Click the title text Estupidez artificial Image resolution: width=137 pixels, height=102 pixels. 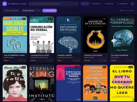click(x=65, y=55)
